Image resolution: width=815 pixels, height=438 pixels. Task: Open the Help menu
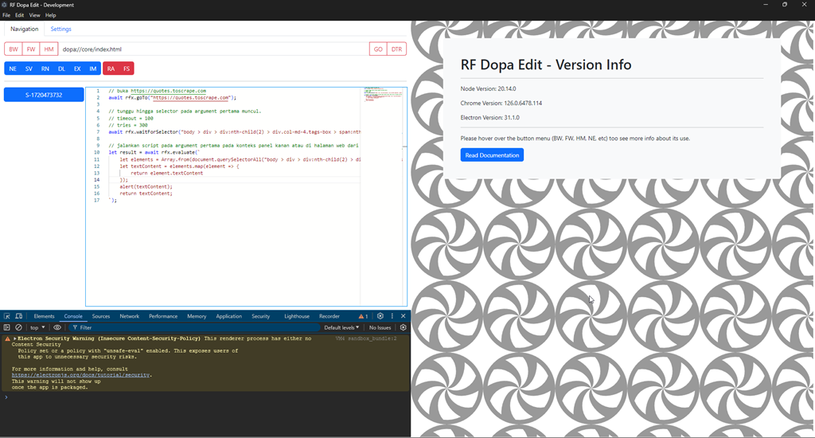tap(50, 15)
